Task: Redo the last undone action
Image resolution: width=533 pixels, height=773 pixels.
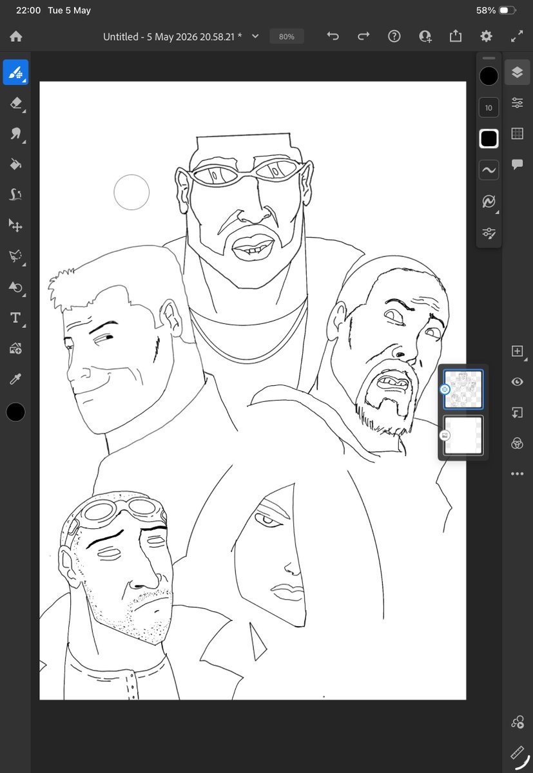Action: pos(363,37)
